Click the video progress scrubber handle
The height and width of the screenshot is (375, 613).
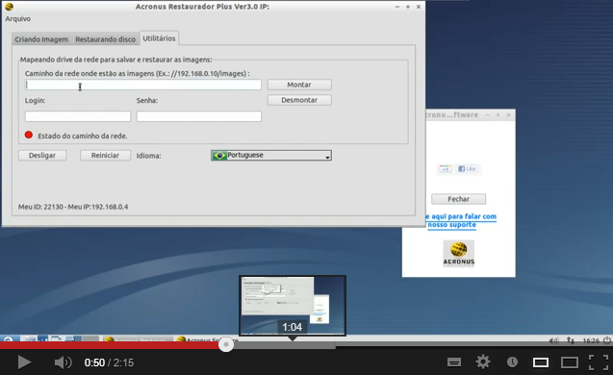[226, 344]
